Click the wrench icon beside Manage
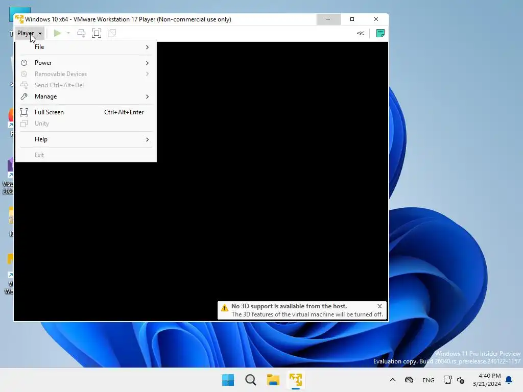The image size is (523, 392). pos(24,96)
